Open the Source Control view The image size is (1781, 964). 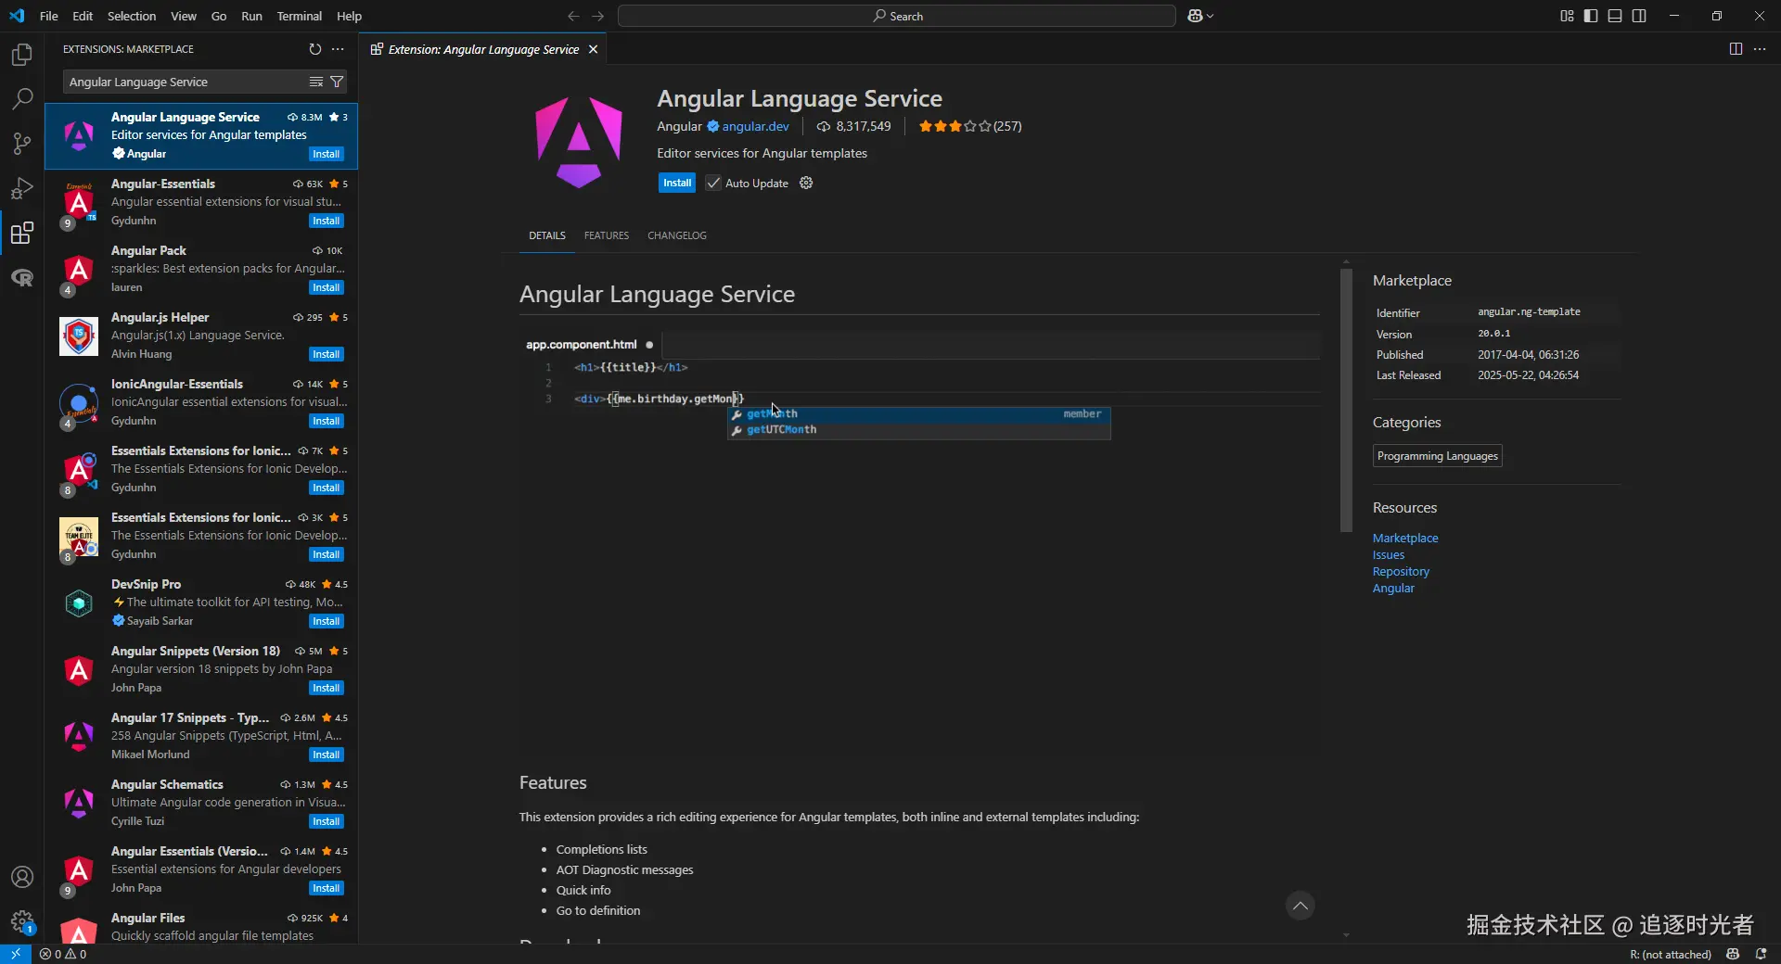(x=22, y=144)
